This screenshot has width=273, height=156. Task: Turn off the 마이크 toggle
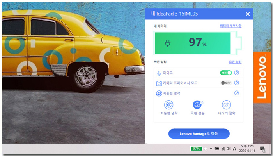[x=226, y=73]
